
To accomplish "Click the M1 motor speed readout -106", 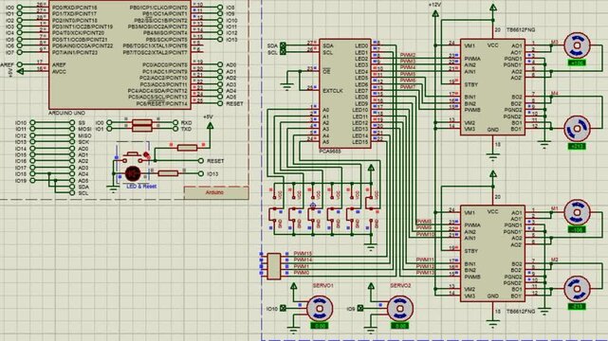I will coord(577,229).
